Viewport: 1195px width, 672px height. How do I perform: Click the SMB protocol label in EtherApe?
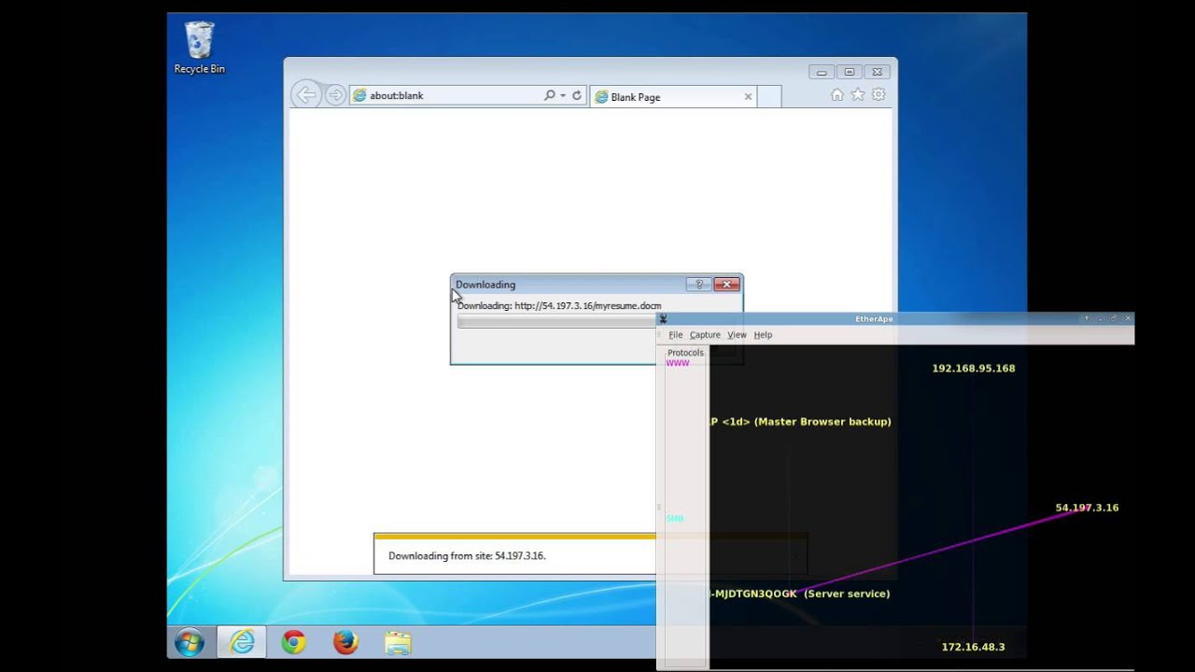point(674,518)
